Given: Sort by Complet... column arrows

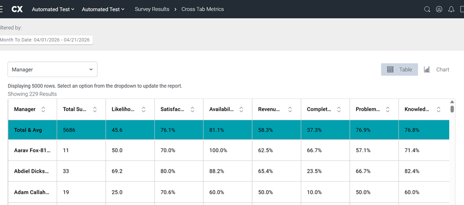Looking at the screenshot, I should (339, 109).
